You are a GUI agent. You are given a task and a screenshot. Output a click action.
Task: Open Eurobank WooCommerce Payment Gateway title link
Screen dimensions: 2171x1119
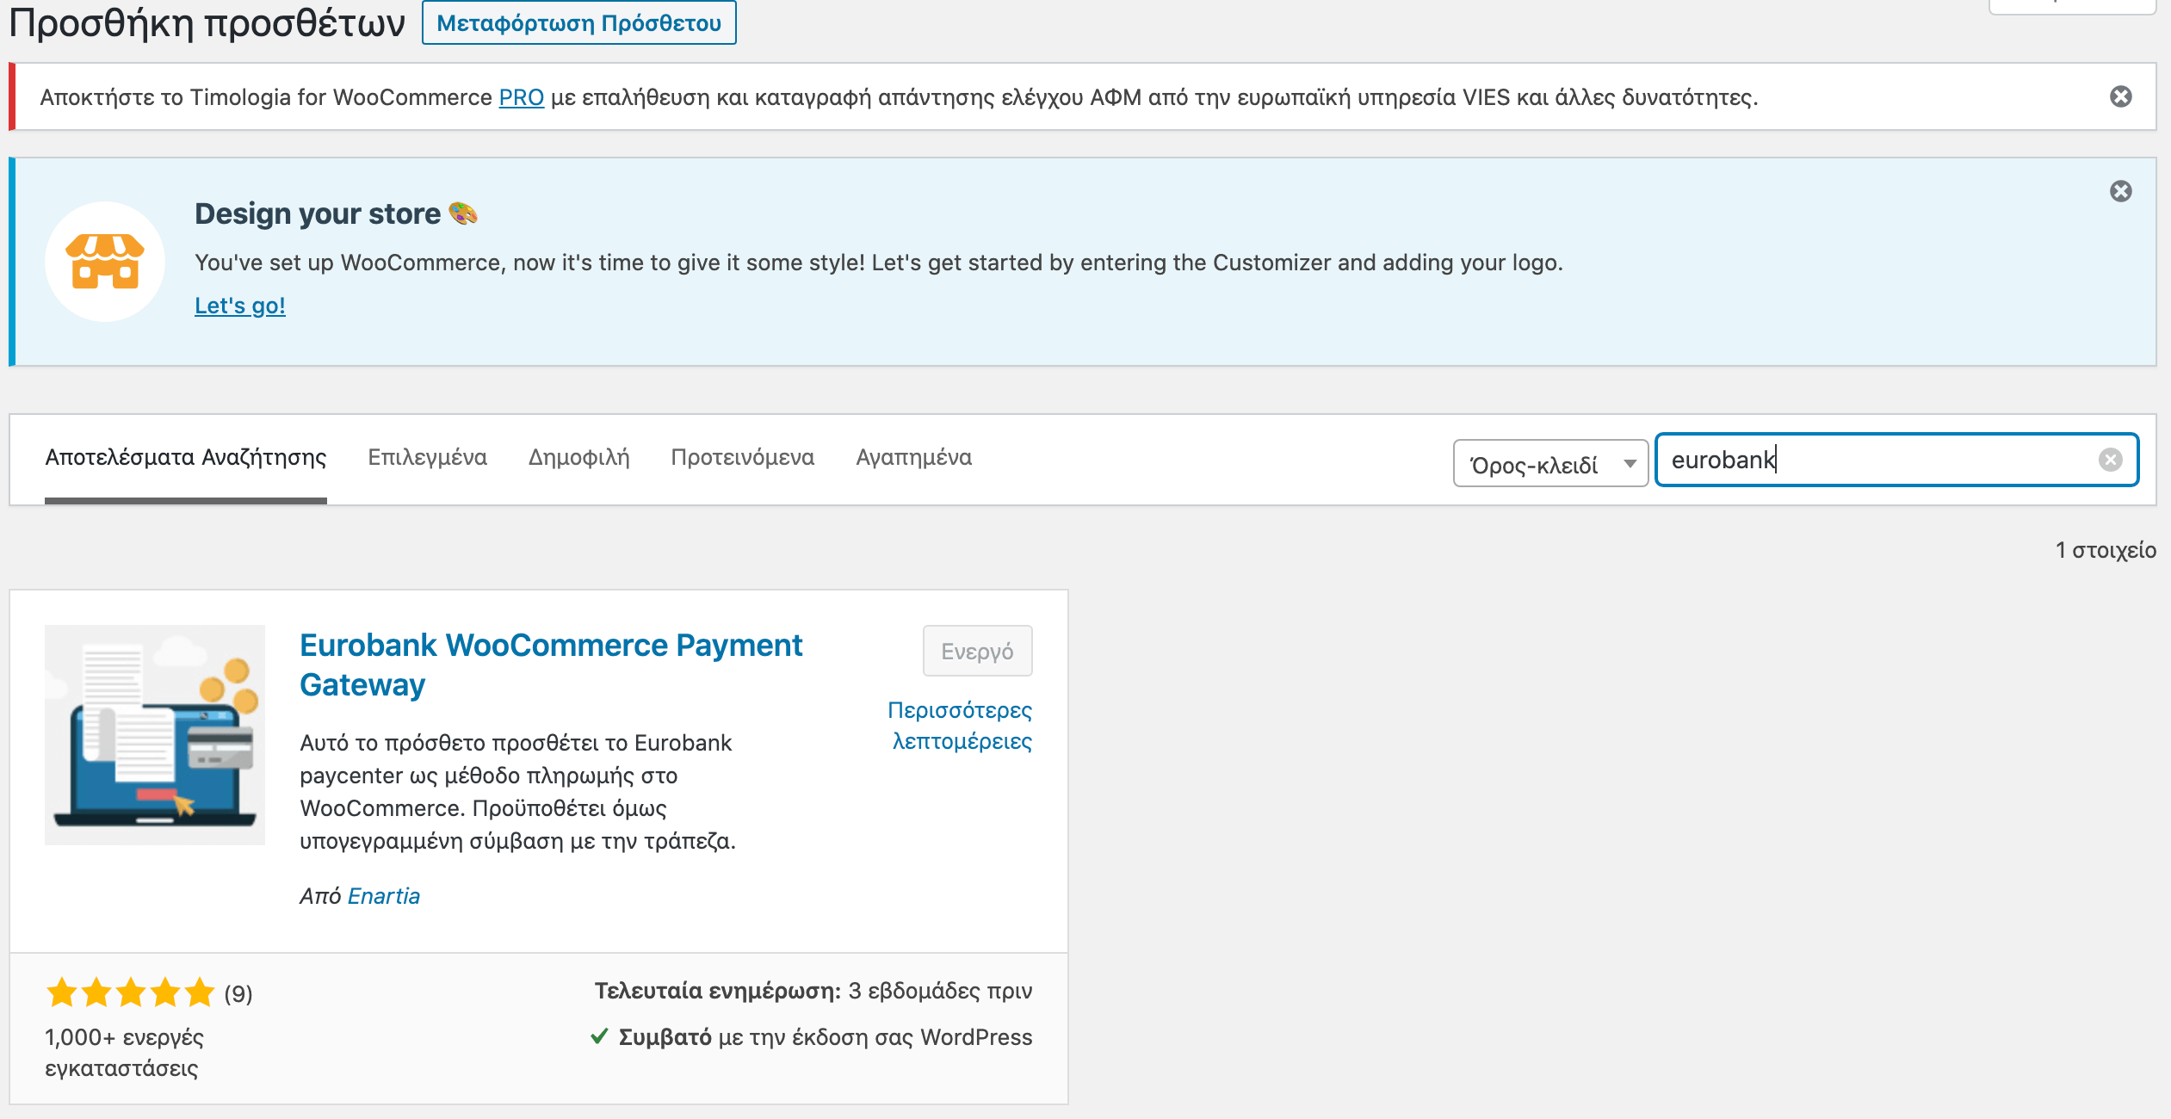pyautogui.click(x=551, y=665)
